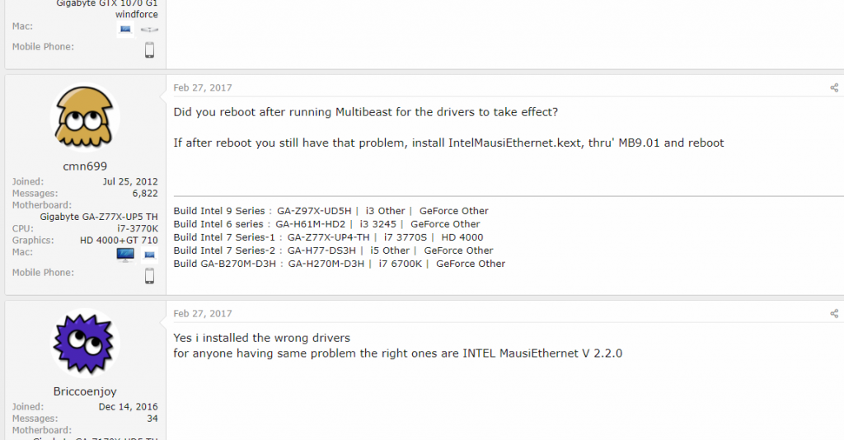Click the Feb 27, 2017 date on cmn699's post

point(203,87)
